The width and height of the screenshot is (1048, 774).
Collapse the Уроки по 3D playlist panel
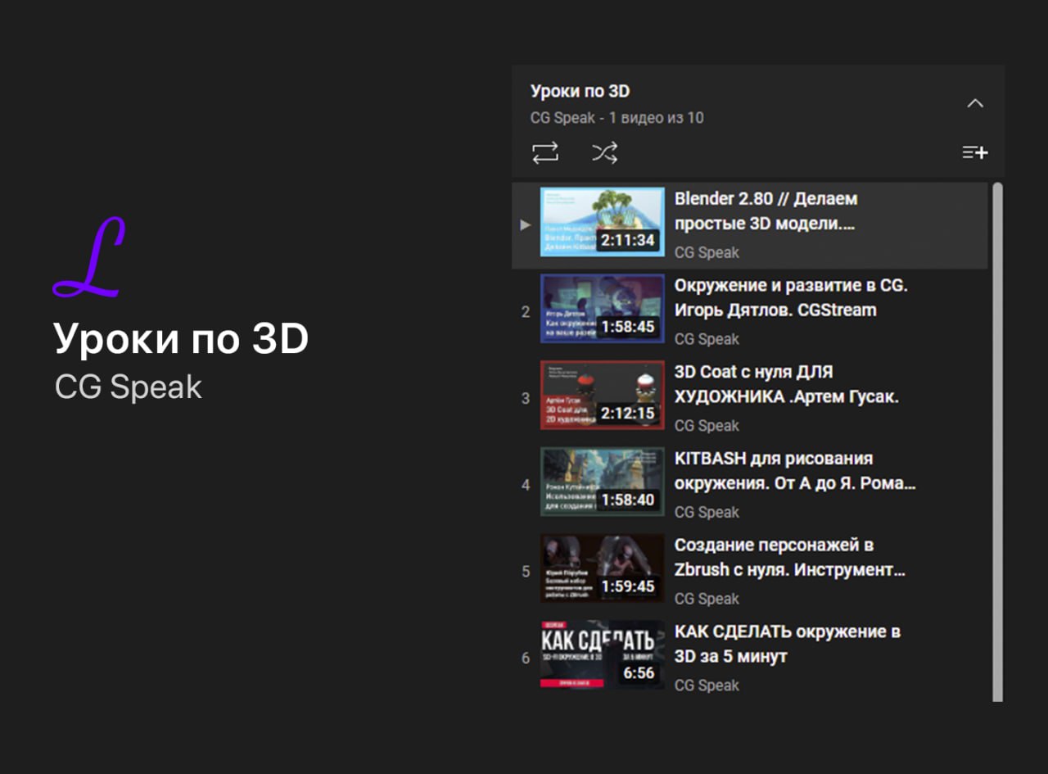pyautogui.click(x=974, y=103)
